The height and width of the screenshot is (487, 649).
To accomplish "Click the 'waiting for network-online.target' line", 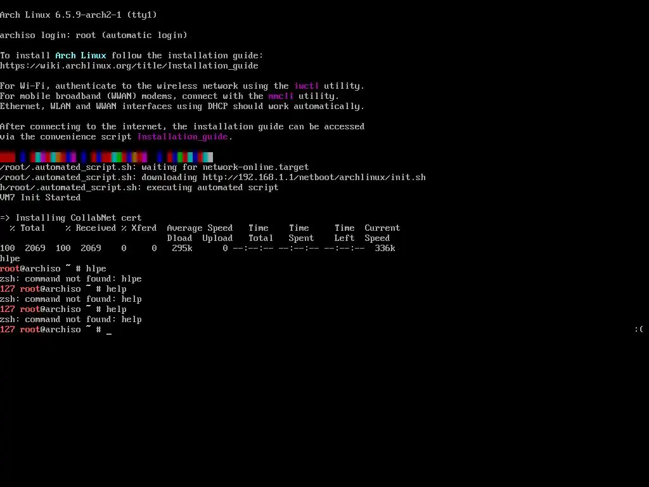I will coord(155,167).
